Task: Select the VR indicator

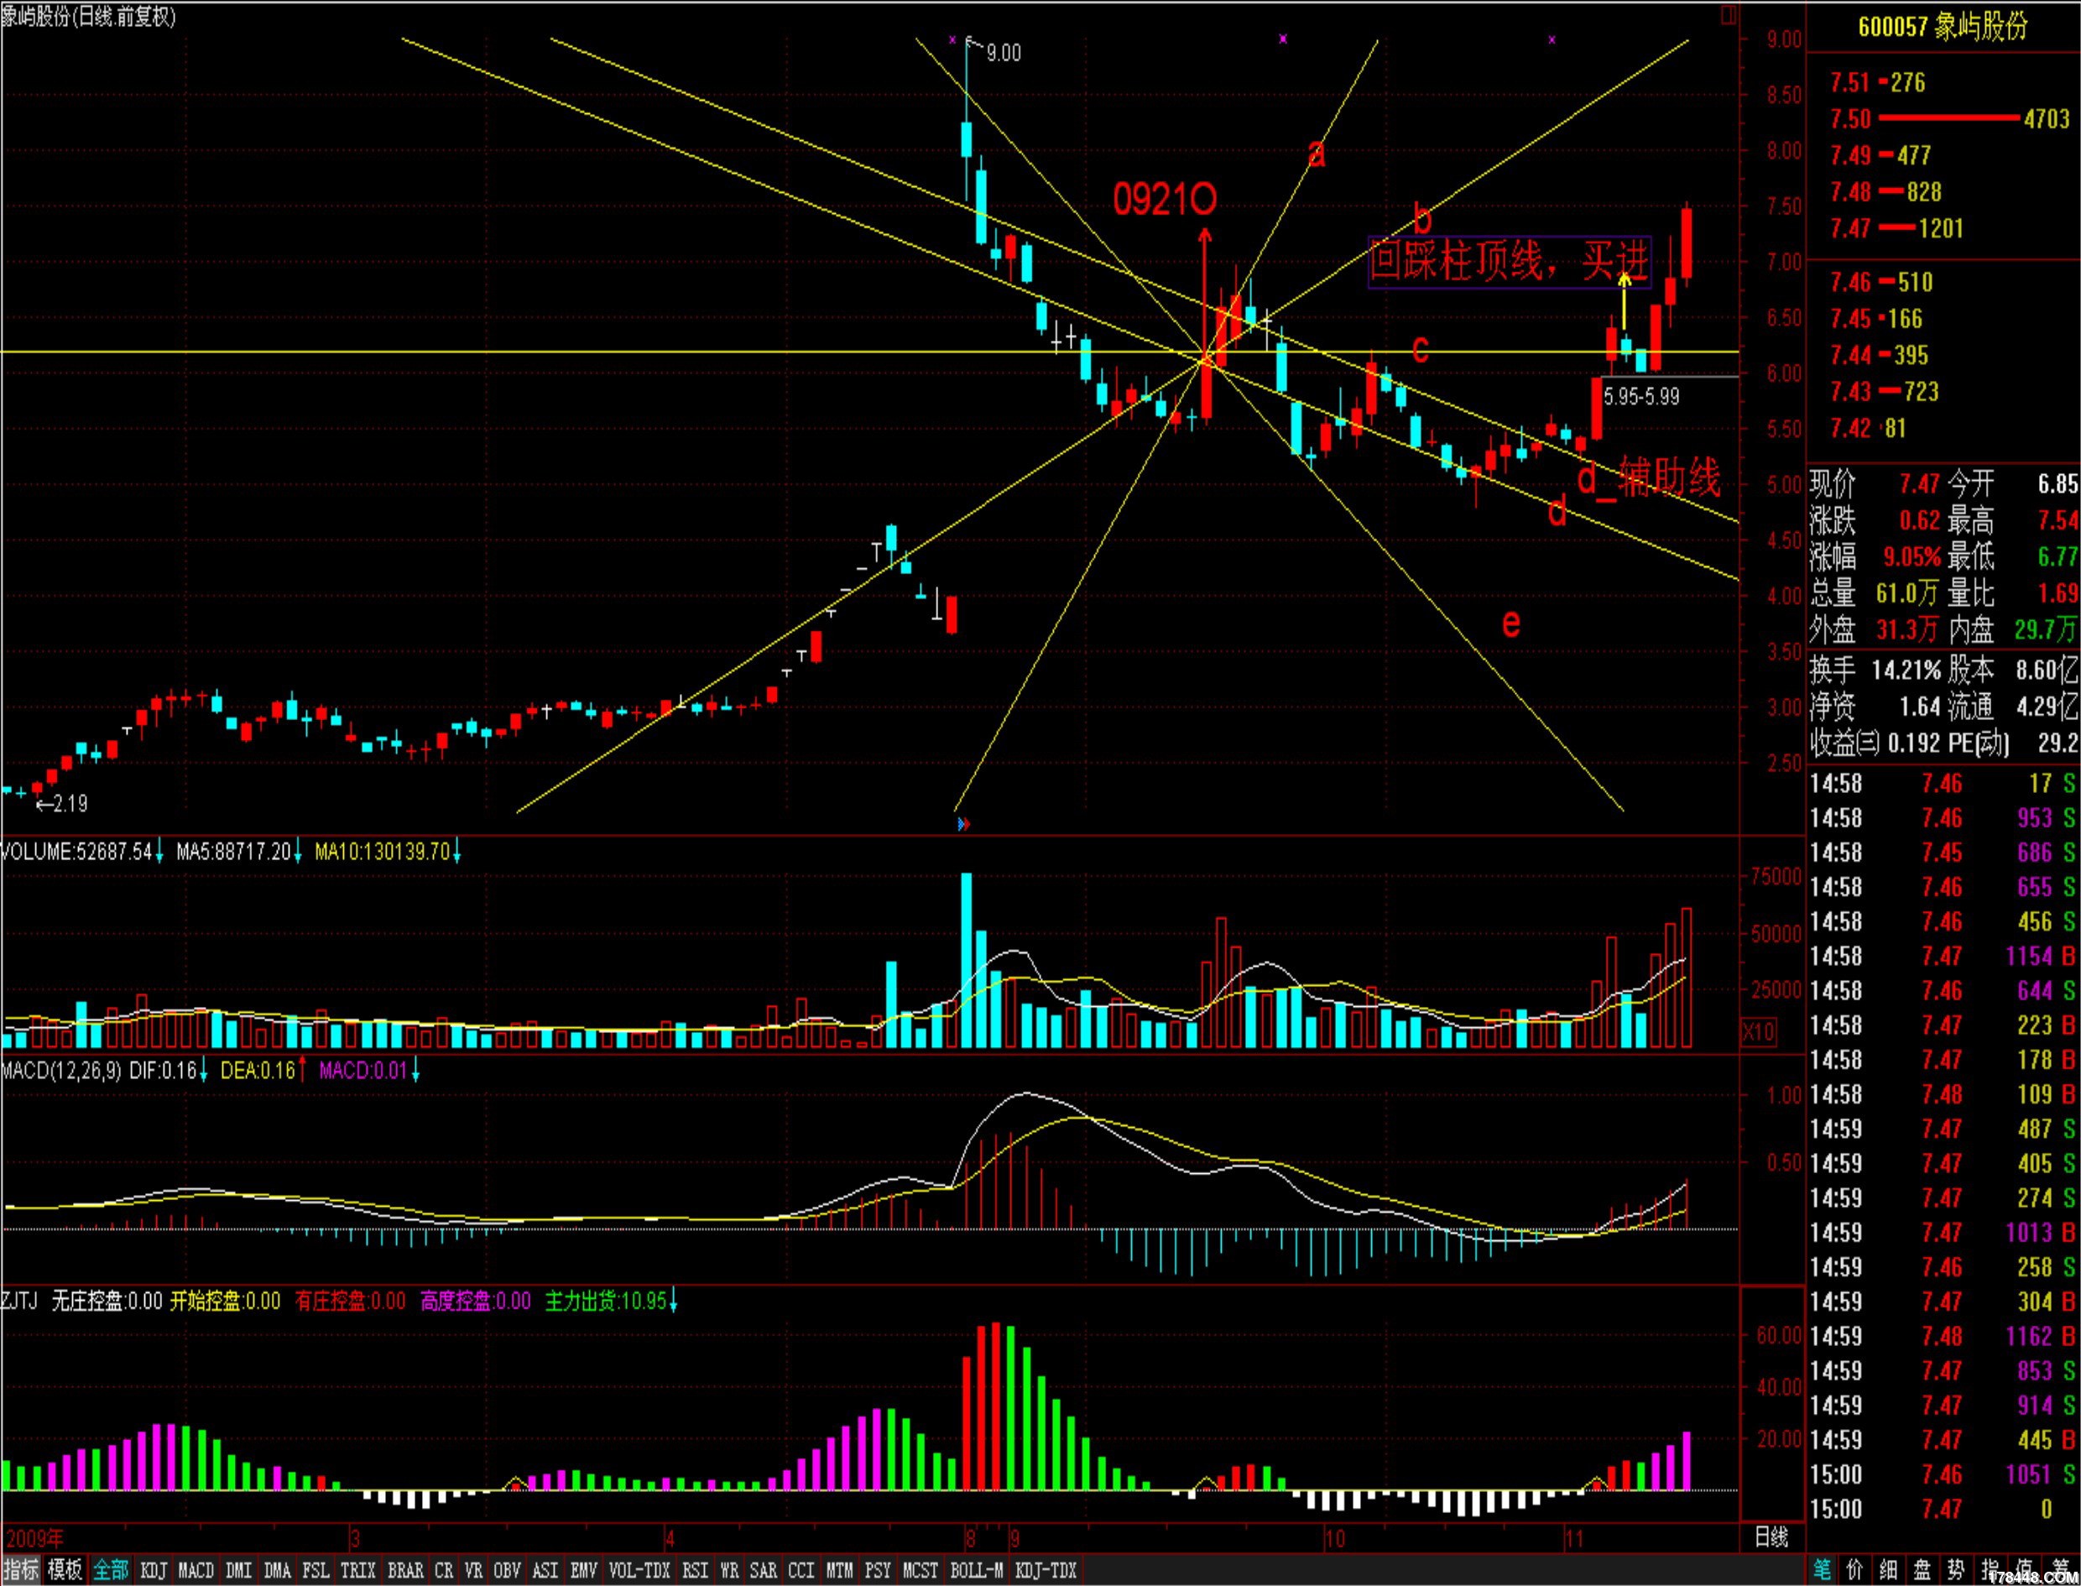Action: click(x=474, y=1571)
